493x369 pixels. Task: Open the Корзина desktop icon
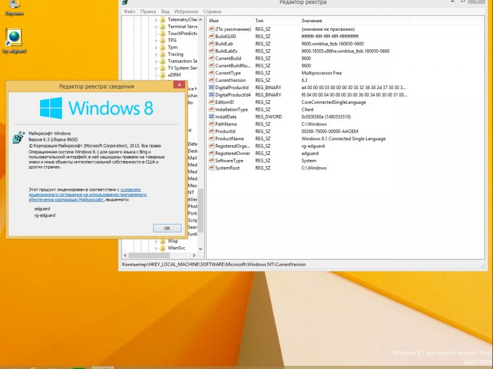pos(14,8)
